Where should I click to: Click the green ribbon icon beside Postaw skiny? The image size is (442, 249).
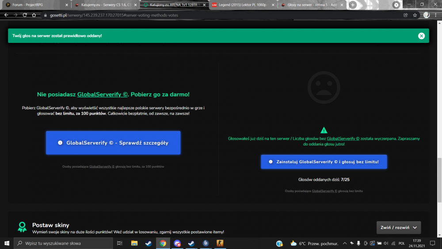(22, 227)
